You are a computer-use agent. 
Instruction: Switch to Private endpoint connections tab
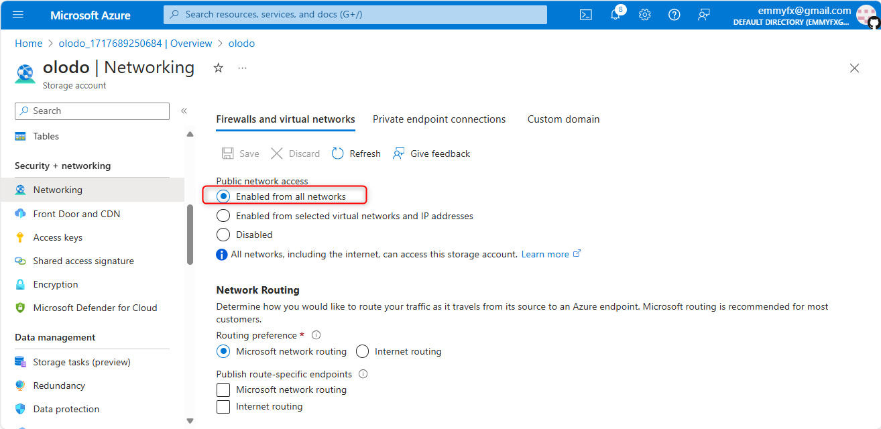click(x=439, y=119)
